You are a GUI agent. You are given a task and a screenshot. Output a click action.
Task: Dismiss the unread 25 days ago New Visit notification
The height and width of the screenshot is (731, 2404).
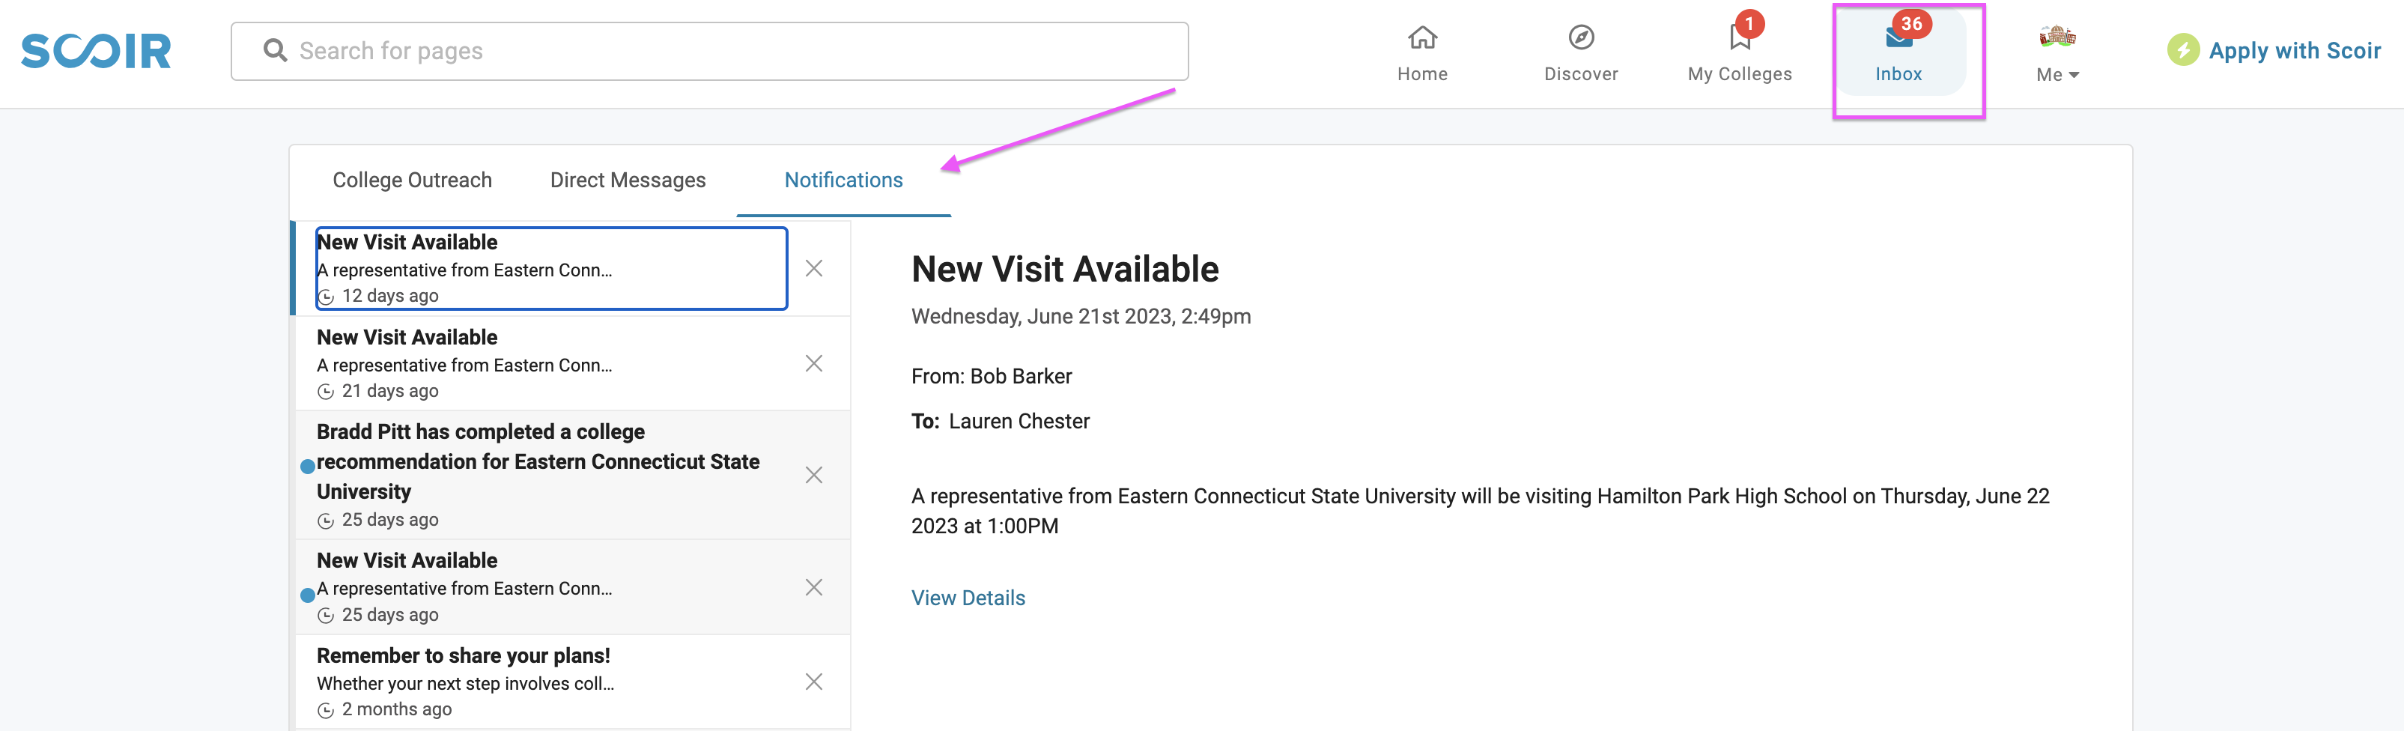(814, 587)
